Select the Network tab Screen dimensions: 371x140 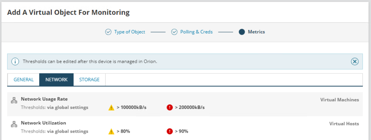click(x=56, y=80)
